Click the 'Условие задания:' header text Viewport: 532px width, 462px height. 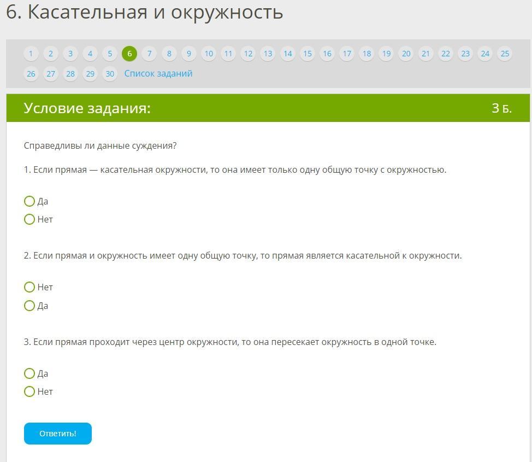(87, 108)
